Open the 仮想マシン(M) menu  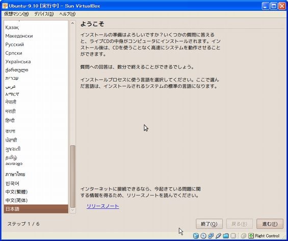tap(16, 14)
